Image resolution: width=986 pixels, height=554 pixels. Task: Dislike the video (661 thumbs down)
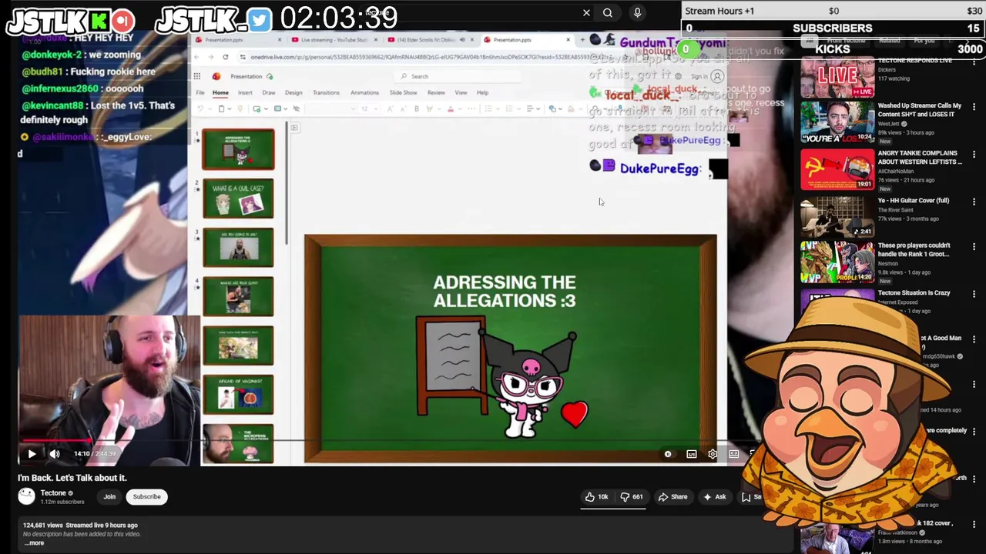[x=632, y=497]
